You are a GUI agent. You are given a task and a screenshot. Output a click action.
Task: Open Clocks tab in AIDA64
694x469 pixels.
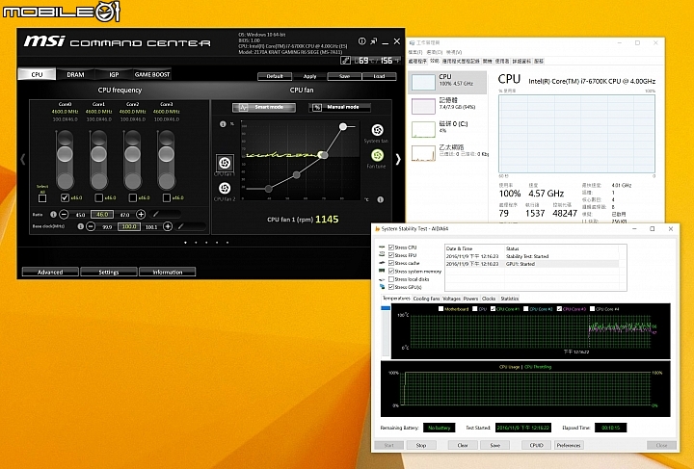[489, 299]
